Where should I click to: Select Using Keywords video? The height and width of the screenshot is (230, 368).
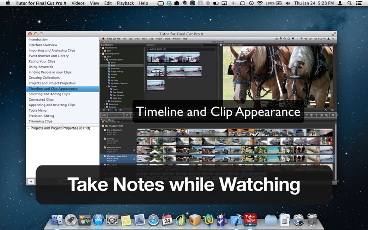point(63,67)
